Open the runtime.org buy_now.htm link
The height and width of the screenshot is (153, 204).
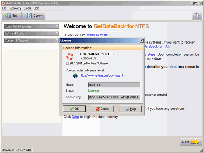tap(102, 75)
